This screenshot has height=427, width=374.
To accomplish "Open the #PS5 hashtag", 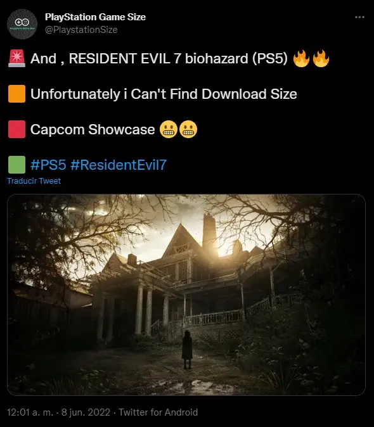I will (48, 165).
